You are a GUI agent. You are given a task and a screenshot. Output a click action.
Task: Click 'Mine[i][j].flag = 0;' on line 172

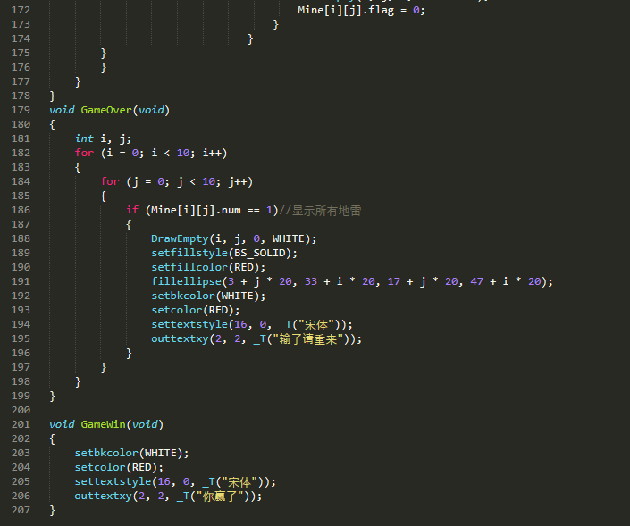tap(361, 10)
